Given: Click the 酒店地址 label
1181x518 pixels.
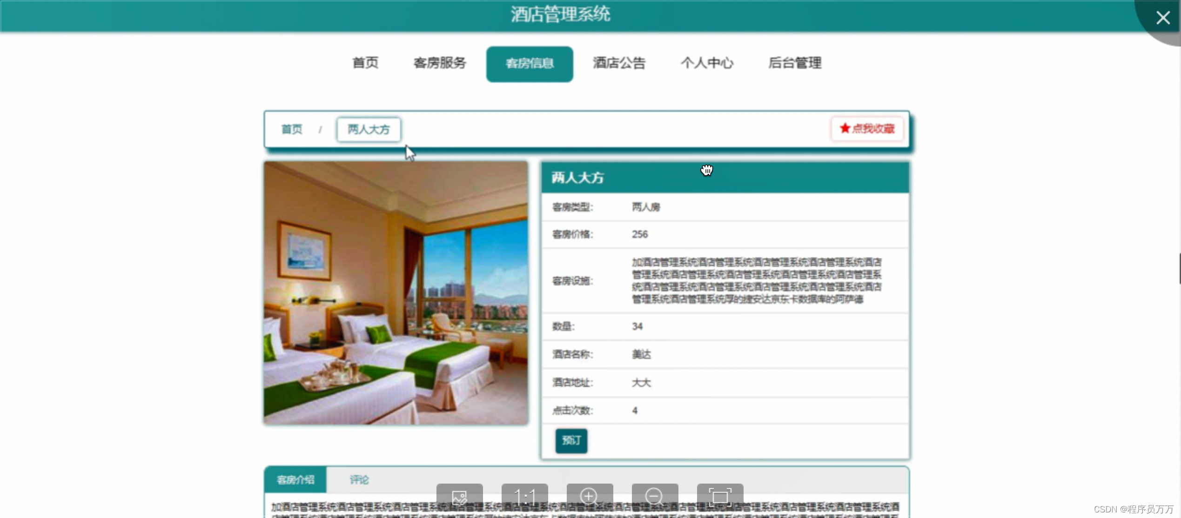Looking at the screenshot, I should [x=572, y=383].
